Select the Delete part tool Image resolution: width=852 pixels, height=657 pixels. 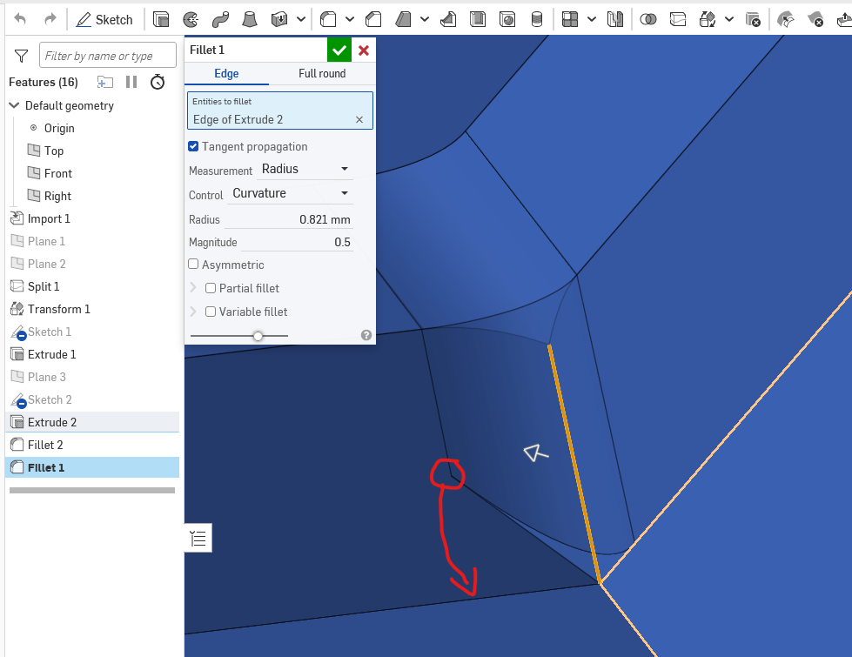pos(753,19)
